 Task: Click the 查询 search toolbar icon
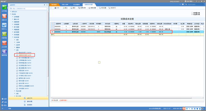[71, 8]
